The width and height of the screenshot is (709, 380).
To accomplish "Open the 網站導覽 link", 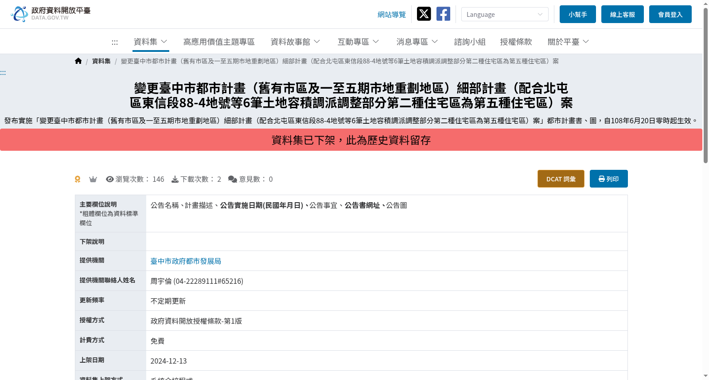I will click(392, 15).
